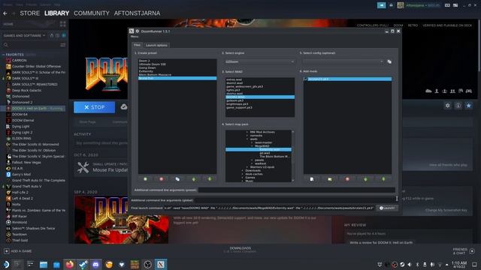Viewport: 481px width, 270px height.
Task: Open Discord from the taskbar
Action: tap(95, 264)
